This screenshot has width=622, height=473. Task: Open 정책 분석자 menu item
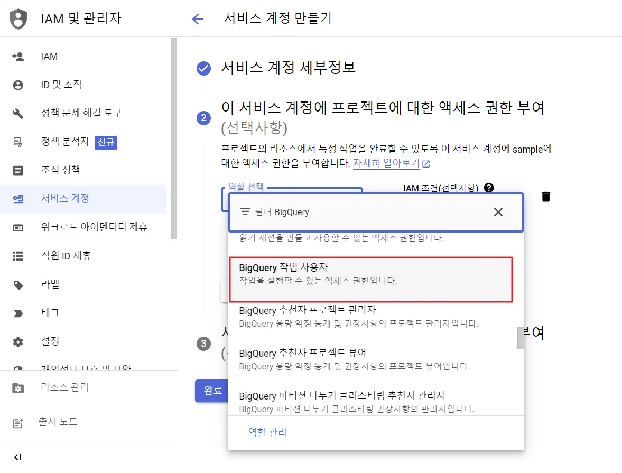[83, 142]
